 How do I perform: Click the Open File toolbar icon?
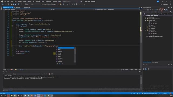pyautogui.click(x=12, y=4)
